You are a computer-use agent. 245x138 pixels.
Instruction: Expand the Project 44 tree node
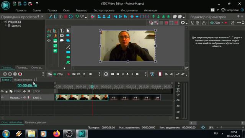(2, 22)
